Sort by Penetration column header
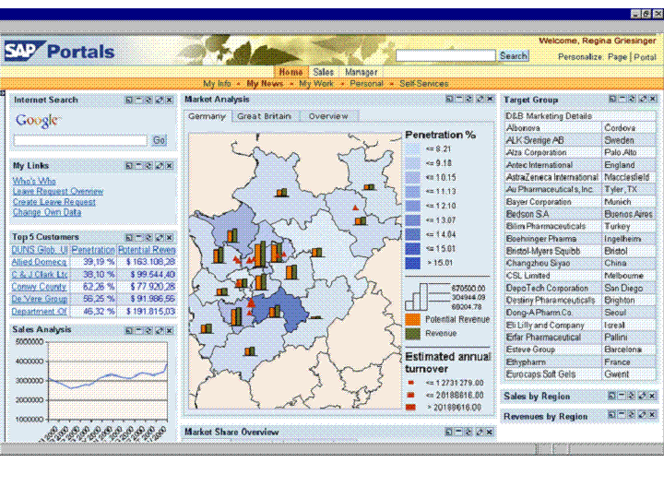 [93, 250]
